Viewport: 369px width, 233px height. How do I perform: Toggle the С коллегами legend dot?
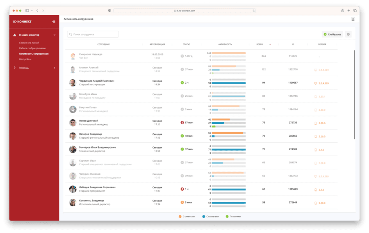[x=203, y=217]
